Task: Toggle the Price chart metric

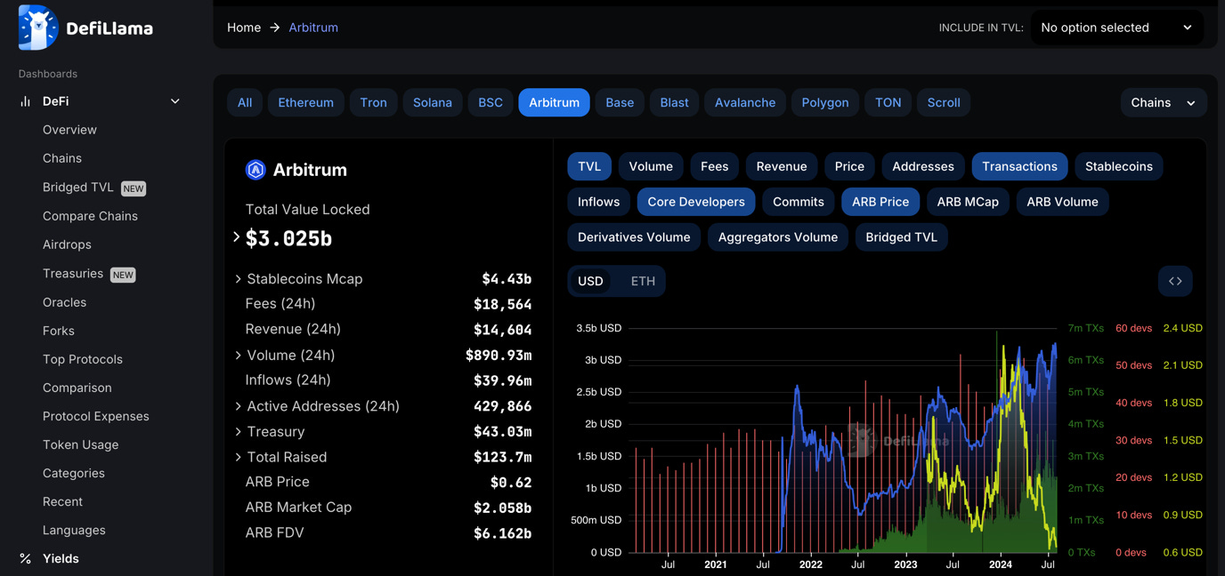Action: coord(849,166)
